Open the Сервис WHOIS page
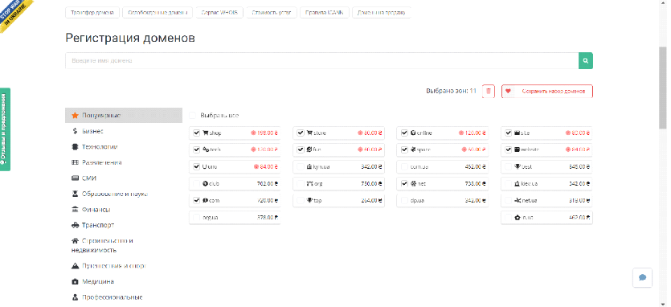This screenshot has width=671, height=307. [x=219, y=13]
